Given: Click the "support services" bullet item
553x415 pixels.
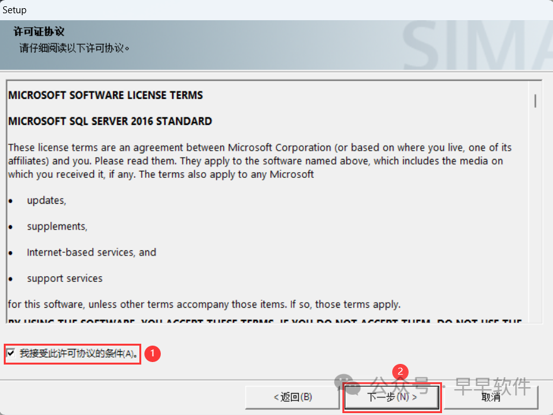Looking at the screenshot, I should coord(64,278).
